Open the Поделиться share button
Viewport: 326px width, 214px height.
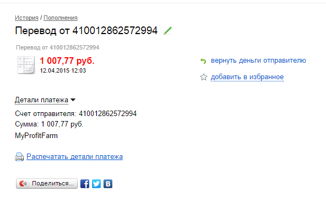[47, 183]
